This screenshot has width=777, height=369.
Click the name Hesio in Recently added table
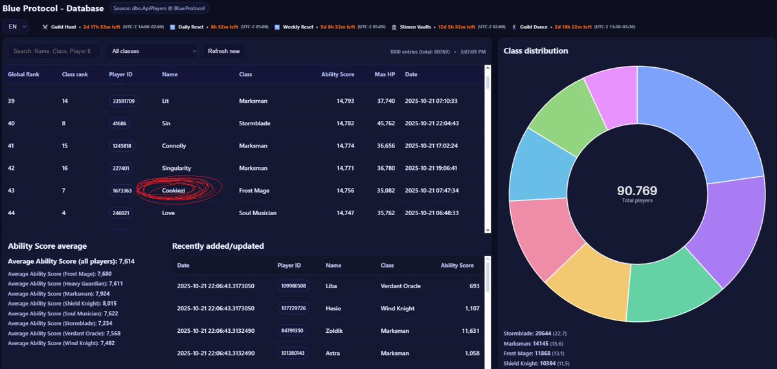[x=333, y=308]
